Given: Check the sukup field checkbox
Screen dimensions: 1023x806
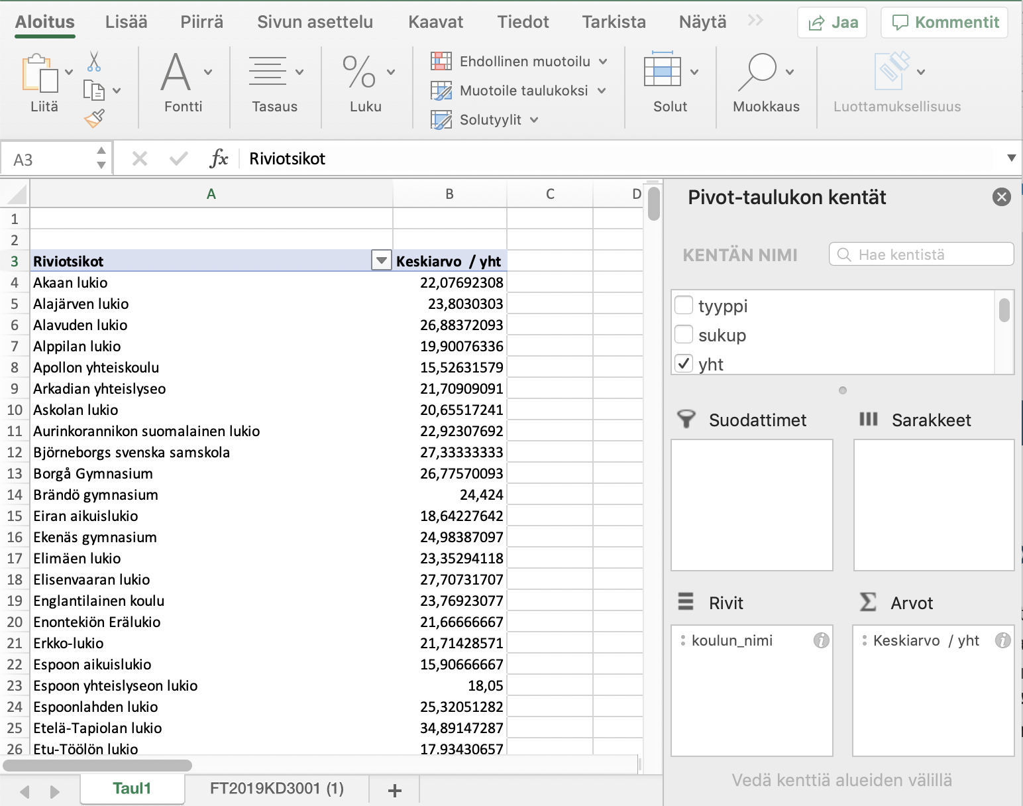Looking at the screenshot, I should pyautogui.click(x=684, y=335).
